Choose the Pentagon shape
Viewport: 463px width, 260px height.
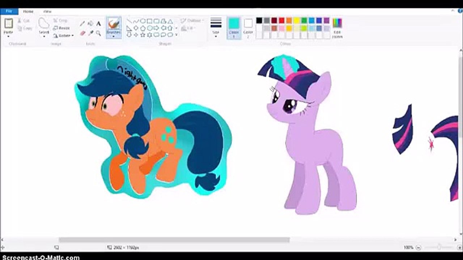pos(143,28)
